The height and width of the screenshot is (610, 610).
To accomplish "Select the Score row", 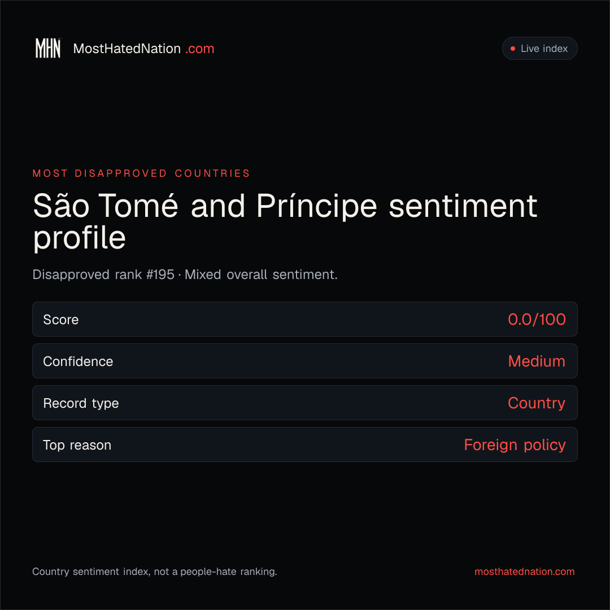I will (305, 319).
